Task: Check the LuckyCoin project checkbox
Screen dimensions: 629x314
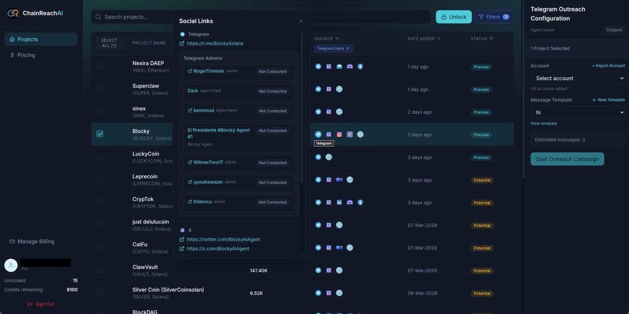Action: click(100, 156)
